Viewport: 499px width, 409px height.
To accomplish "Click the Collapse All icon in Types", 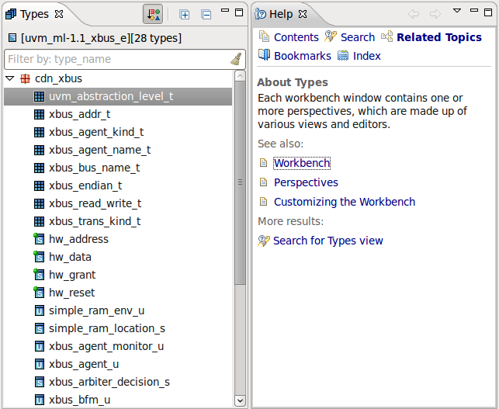I will (206, 14).
